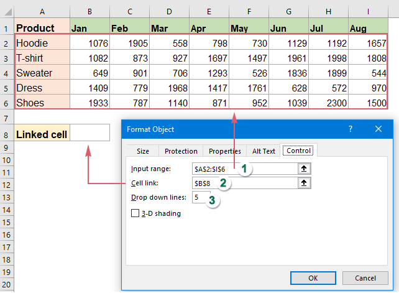
Task: Close the Format Object dialog
Action: tap(378, 129)
